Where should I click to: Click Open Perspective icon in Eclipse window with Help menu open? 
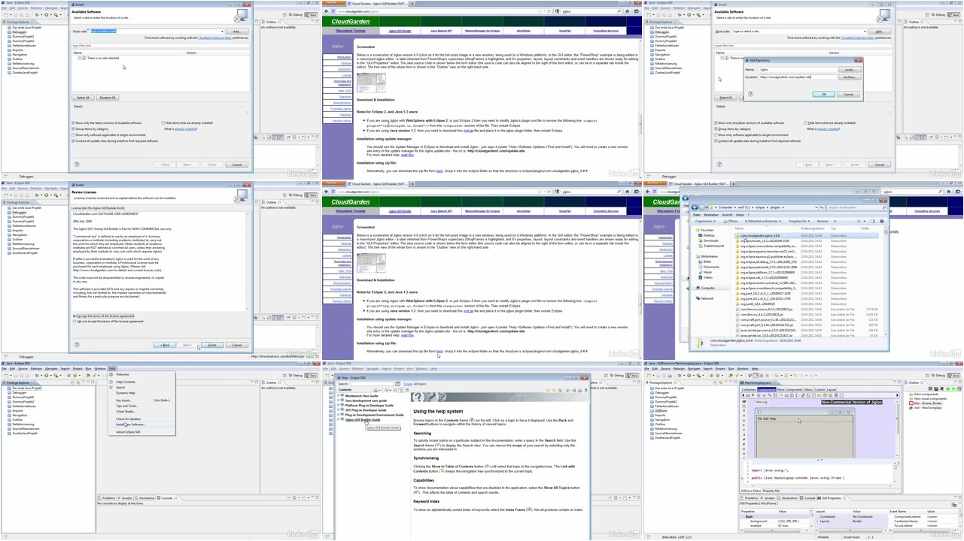click(x=284, y=376)
